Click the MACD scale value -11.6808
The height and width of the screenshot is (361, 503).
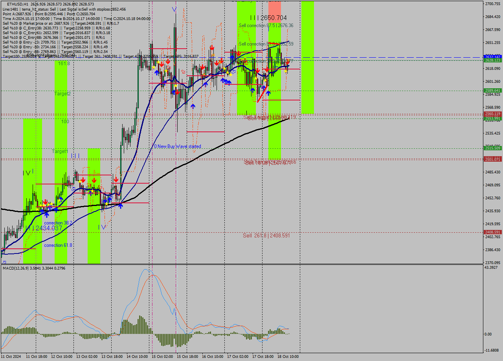492,350
